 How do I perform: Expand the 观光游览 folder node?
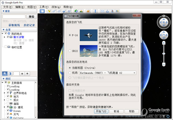point(4,37)
